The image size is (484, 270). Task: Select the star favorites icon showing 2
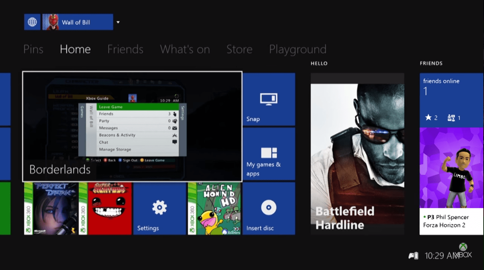click(429, 118)
